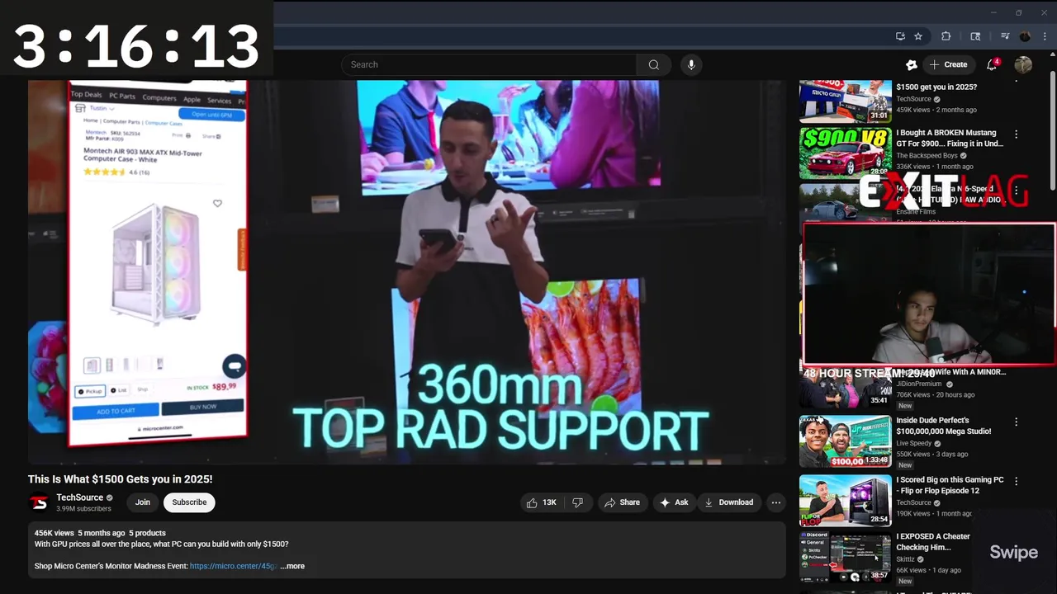
Task: Download the video
Action: 728,502
